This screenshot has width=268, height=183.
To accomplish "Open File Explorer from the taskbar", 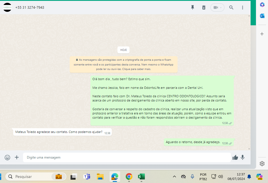I will pos(100,177).
